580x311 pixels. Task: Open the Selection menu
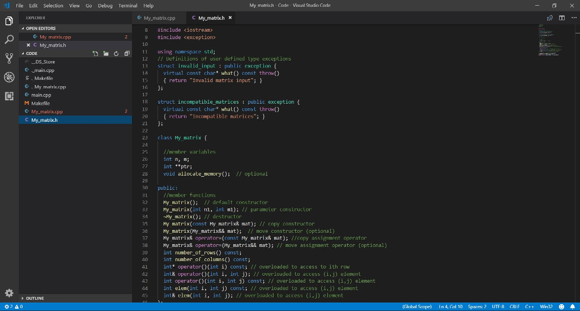[53, 6]
